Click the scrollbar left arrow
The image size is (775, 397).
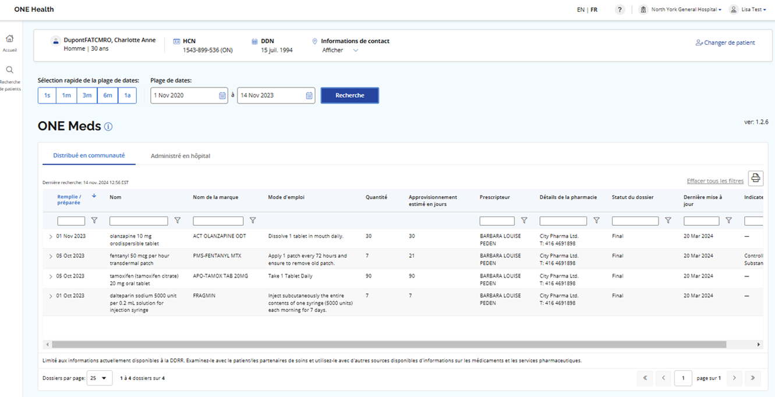[48, 345]
